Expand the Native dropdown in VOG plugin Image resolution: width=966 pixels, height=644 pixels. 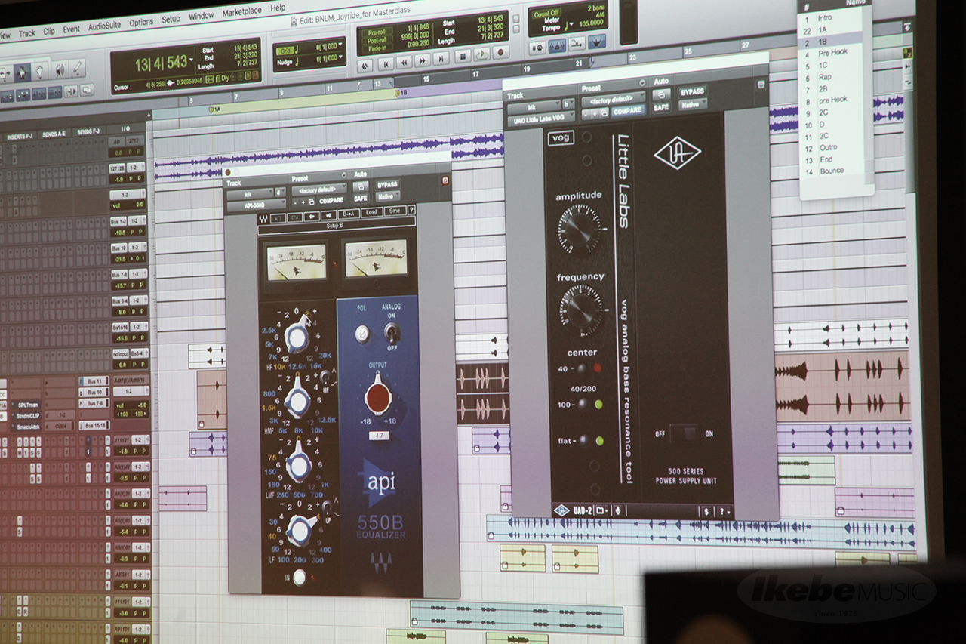pos(691,105)
